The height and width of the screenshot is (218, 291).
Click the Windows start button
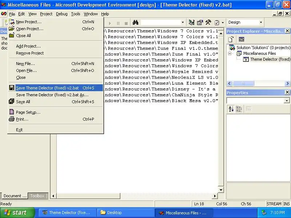17,213
